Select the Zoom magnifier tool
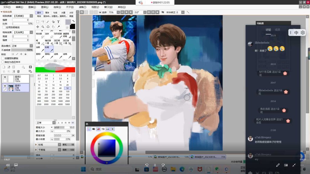The height and width of the screenshot is (174, 310). coord(43,27)
